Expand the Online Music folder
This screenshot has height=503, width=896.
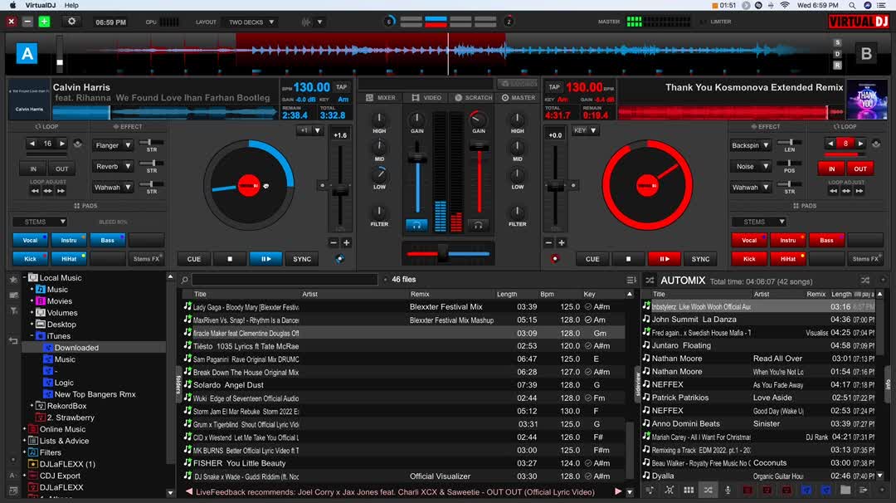(25, 429)
